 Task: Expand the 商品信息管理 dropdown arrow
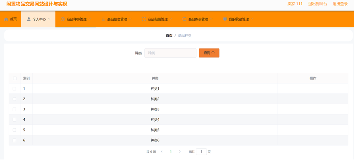click(x=130, y=19)
